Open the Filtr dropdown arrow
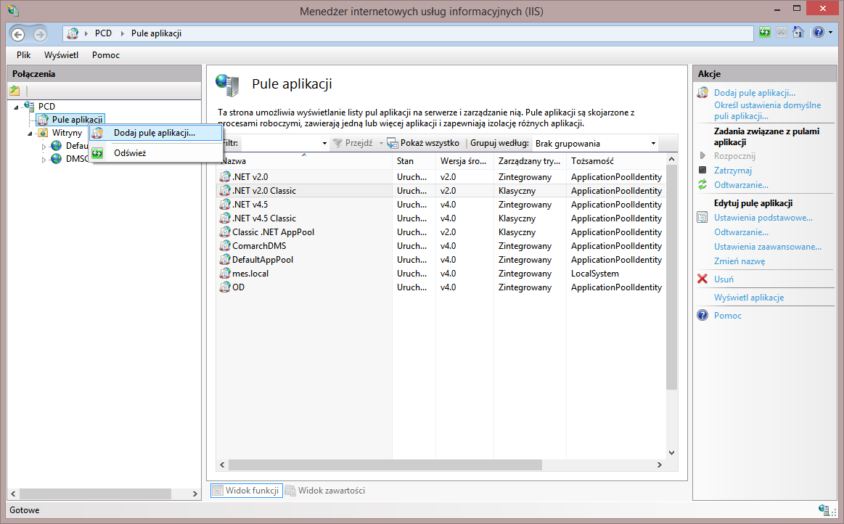The image size is (844, 524). (324, 143)
